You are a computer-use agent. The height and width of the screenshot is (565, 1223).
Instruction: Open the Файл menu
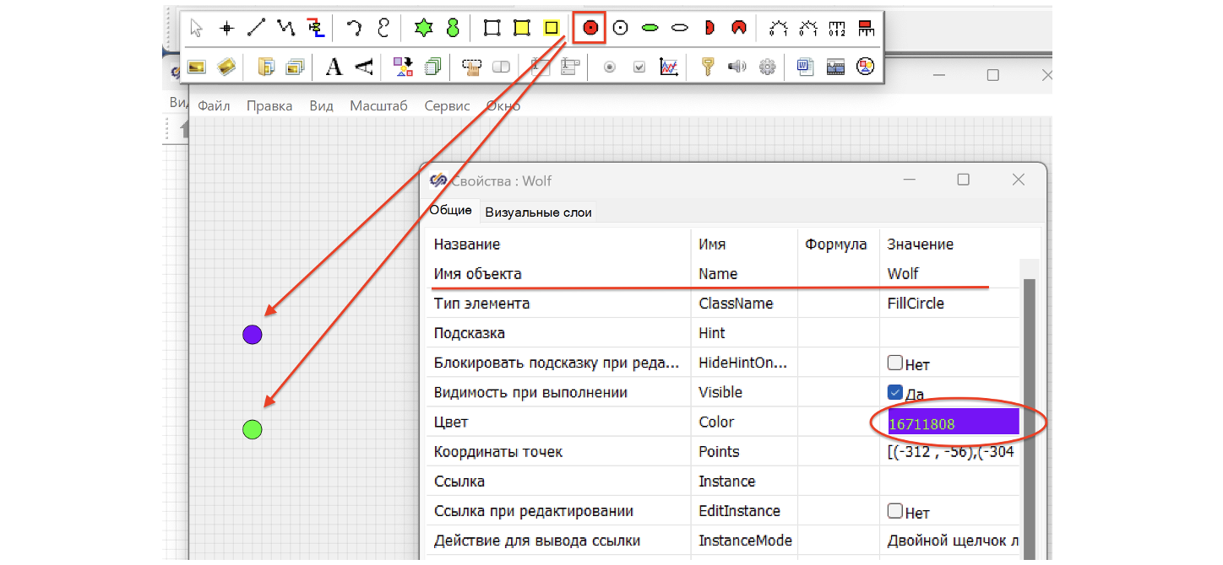pyautogui.click(x=214, y=106)
